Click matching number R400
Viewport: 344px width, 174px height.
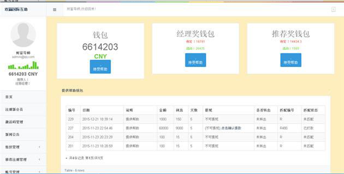tap(284, 128)
